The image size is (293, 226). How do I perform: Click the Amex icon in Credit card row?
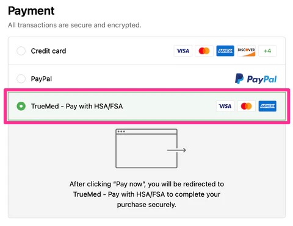(225, 51)
